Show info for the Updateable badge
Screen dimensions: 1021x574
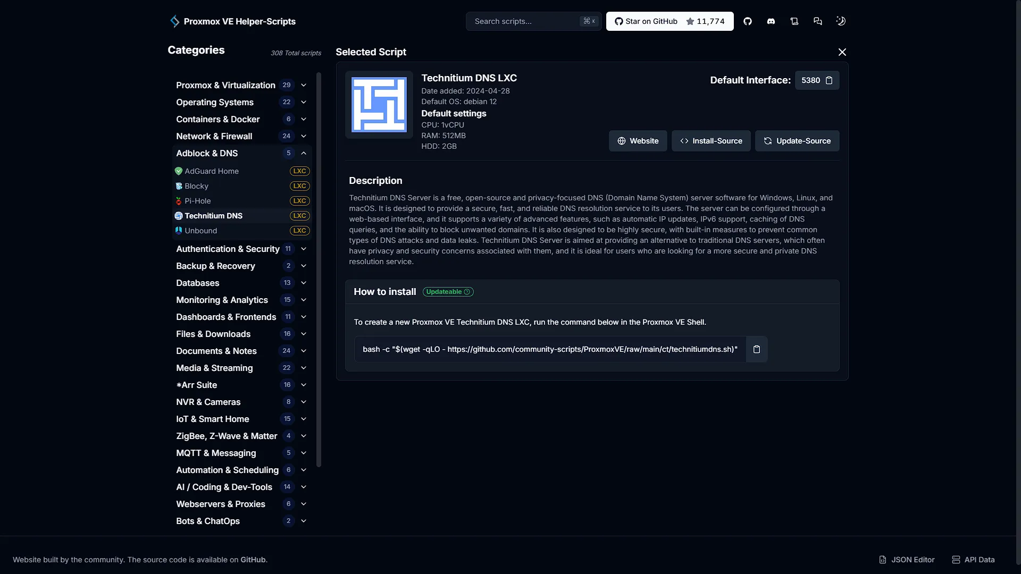tap(448, 292)
